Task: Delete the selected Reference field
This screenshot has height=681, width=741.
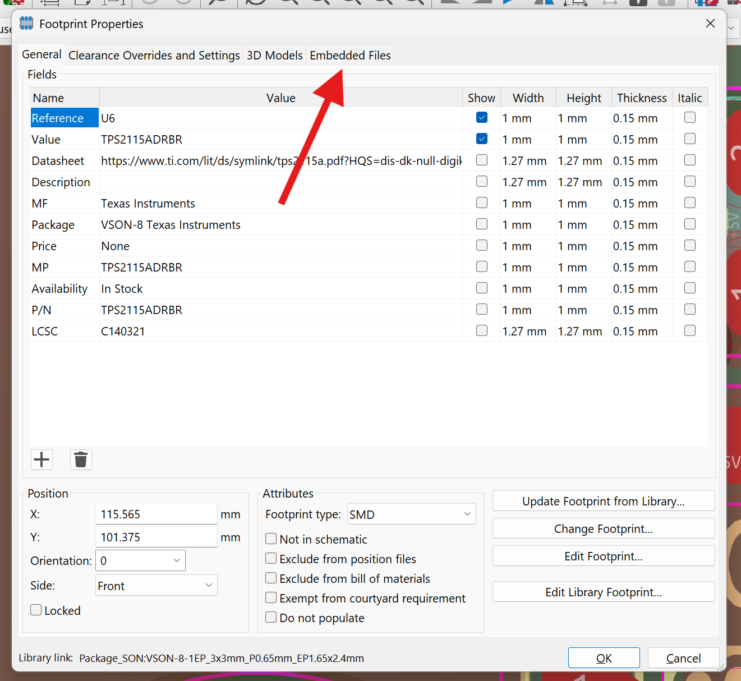Action: tap(80, 459)
